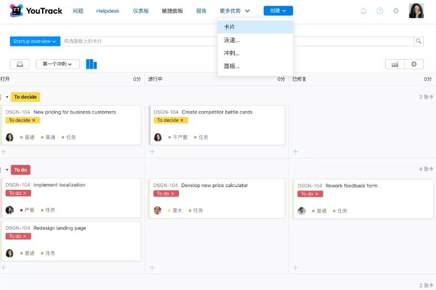
Task: Open the chart report icon
Action: click(x=394, y=64)
